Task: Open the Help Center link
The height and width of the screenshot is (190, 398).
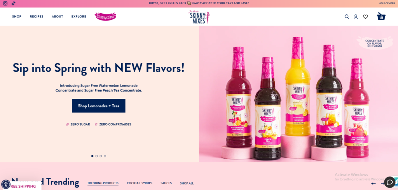Action: [x=387, y=3]
